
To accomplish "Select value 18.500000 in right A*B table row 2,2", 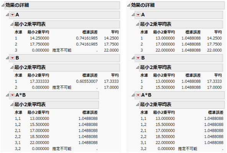I will [x=165, y=137].
